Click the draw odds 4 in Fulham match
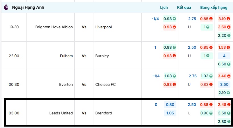Screen dimensions: 233x128 point(224,56)
